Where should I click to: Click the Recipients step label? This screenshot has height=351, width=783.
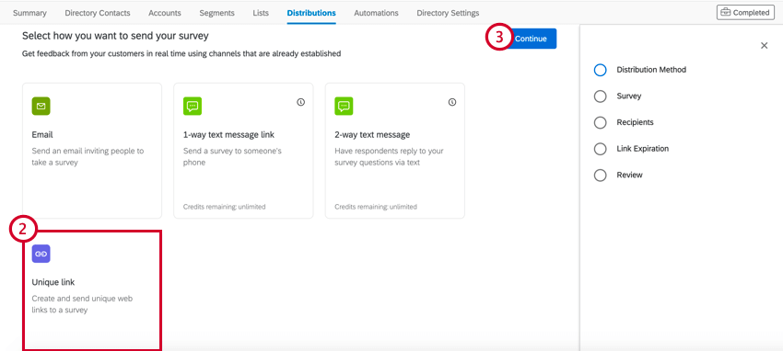pyautogui.click(x=635, y=122)
